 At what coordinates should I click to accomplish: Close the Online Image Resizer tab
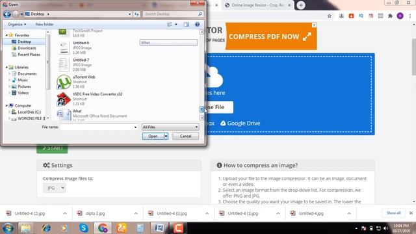point(289,5)
